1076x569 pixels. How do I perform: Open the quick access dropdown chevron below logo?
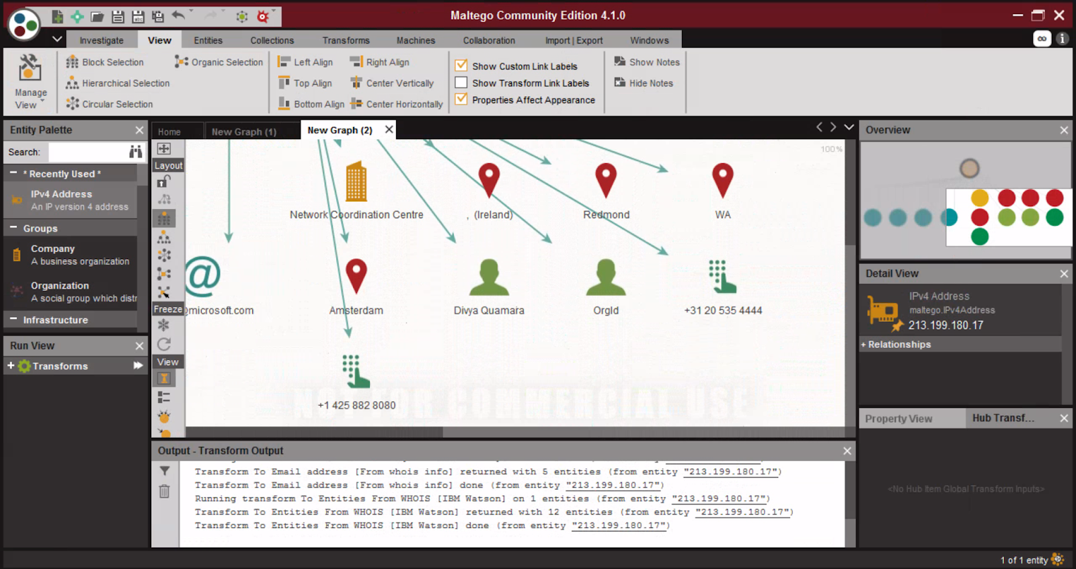point(57,39)
